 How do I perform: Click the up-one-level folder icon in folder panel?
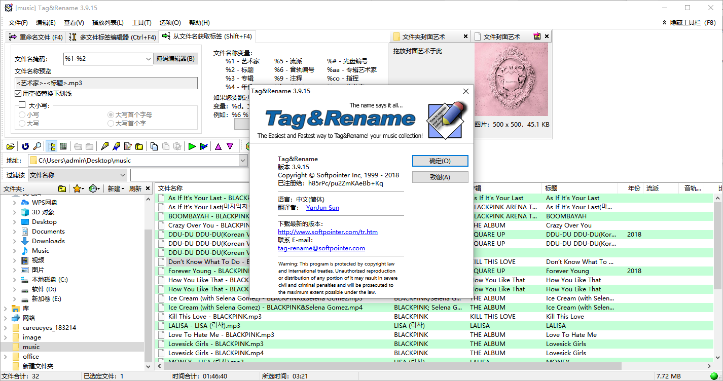coord(62,188)
